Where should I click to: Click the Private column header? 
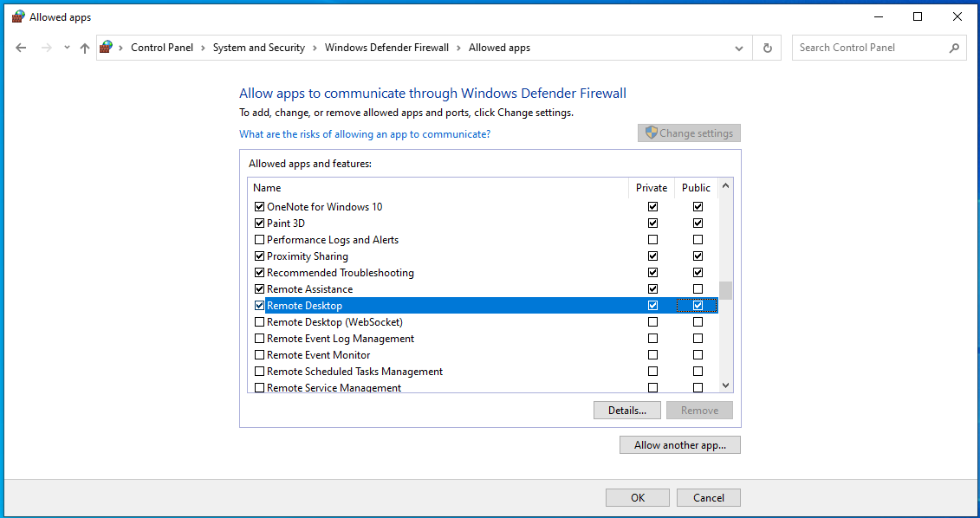click(652, 188)
